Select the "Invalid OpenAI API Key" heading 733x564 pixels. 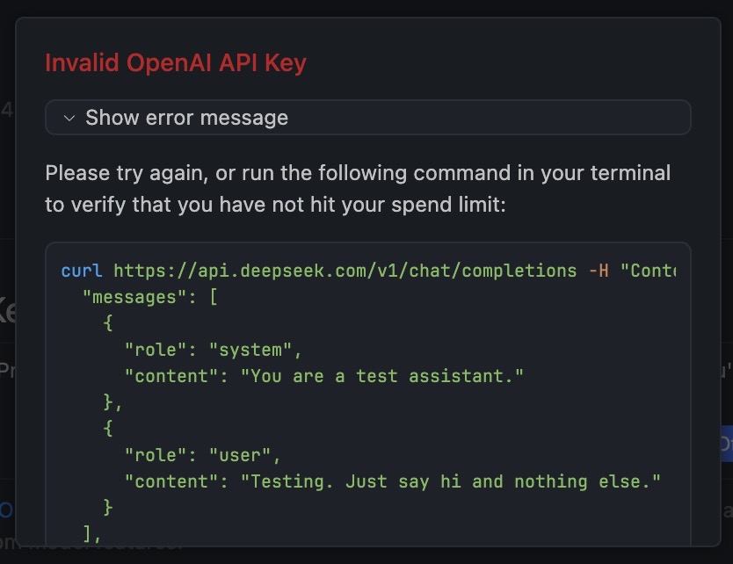tap(175, 62)
